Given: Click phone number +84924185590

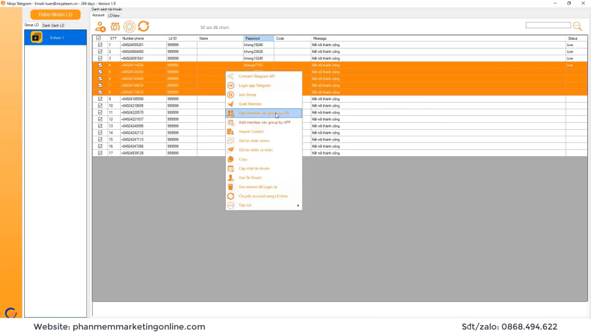Looking at the screenshot, I should click(x=132, y=99).
